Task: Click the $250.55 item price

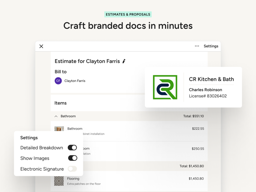Action: [198, 149]
